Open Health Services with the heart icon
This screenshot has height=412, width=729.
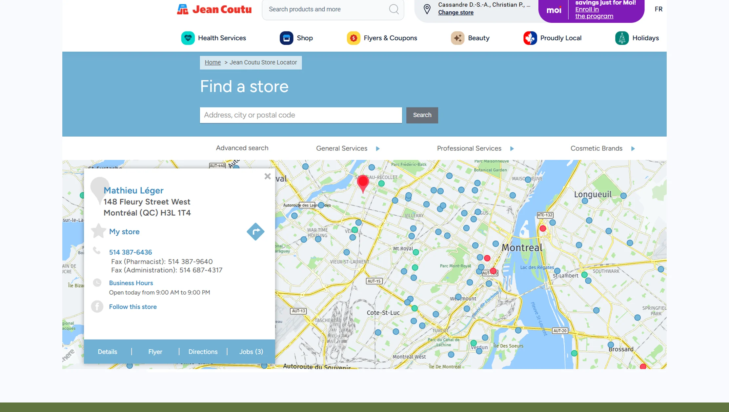[188, 38]
